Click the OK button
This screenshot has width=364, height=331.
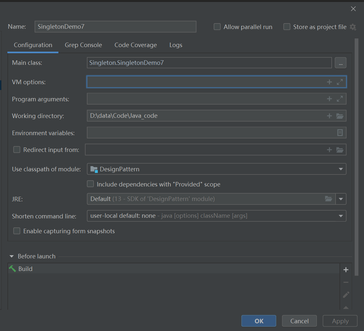click(259, 321)
